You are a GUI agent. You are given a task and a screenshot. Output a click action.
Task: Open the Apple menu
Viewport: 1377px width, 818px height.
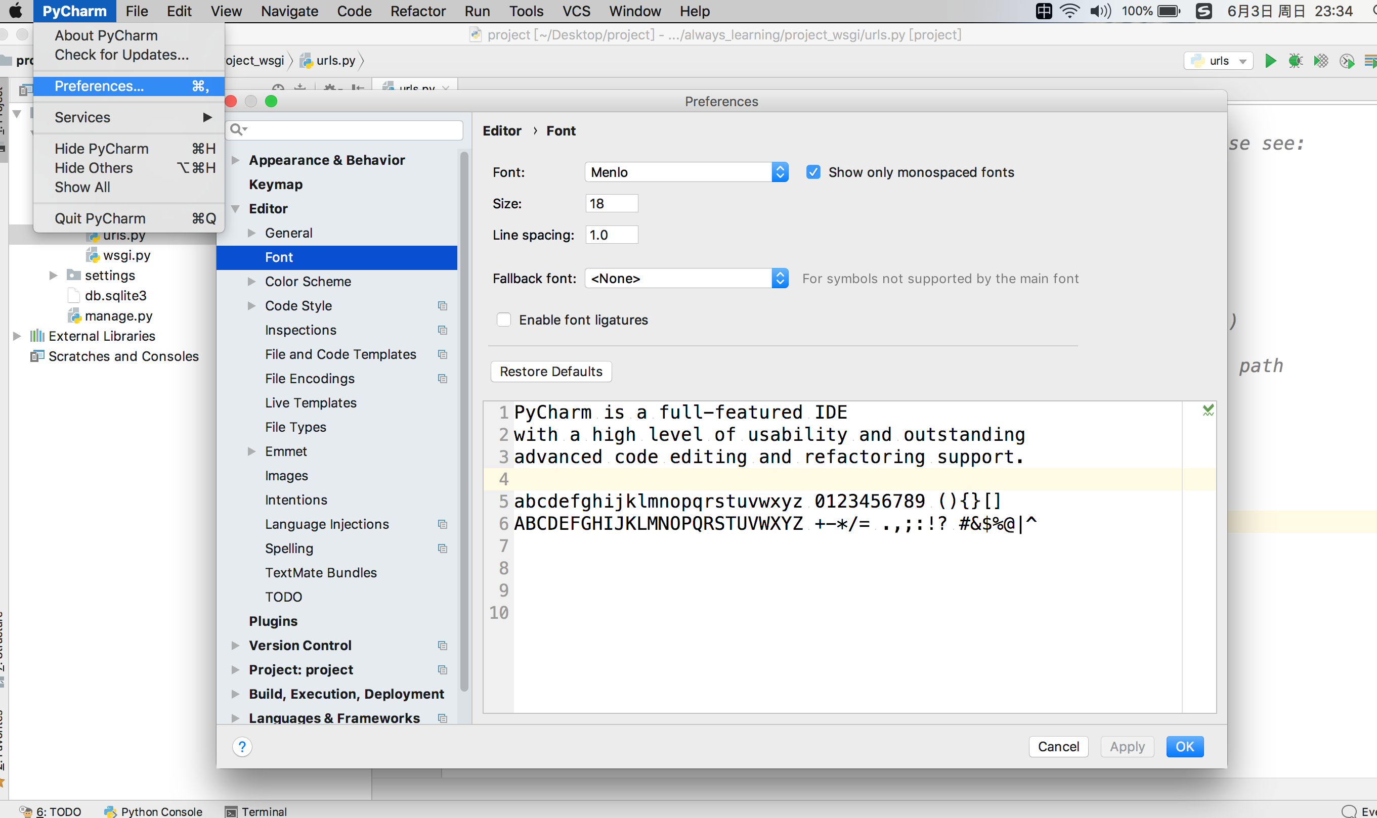coord(16,11)
